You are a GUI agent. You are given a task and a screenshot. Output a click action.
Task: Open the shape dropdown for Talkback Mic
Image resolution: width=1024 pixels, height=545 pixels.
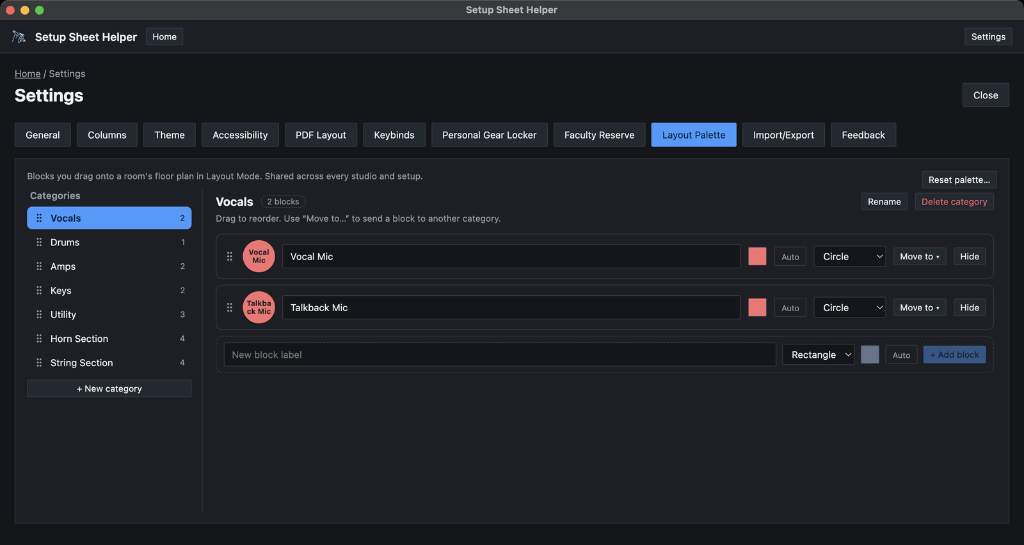point(850,307)
